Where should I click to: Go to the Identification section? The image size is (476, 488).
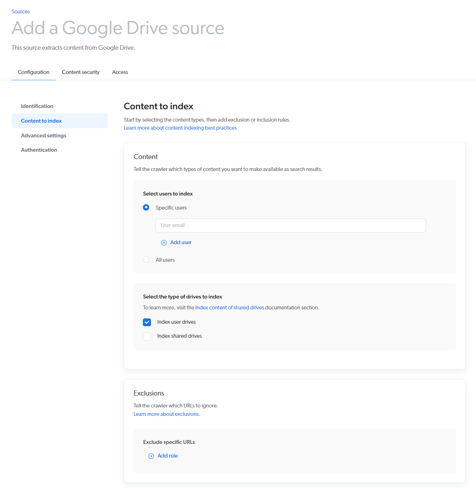[37, 106]
